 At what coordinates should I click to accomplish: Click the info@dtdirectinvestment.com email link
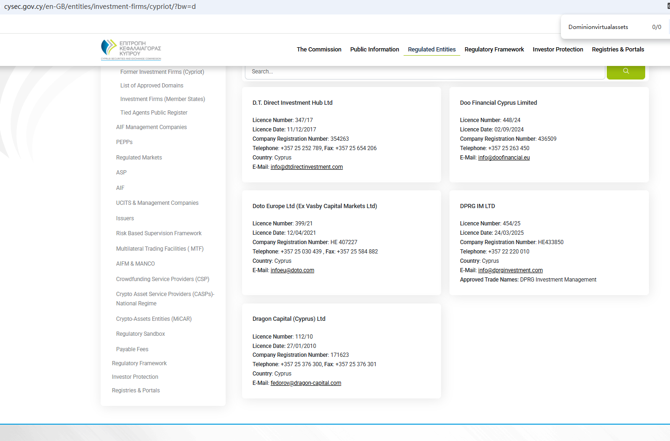click(x=307, y=167)
